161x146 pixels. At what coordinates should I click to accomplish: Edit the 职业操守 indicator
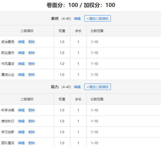21,53
